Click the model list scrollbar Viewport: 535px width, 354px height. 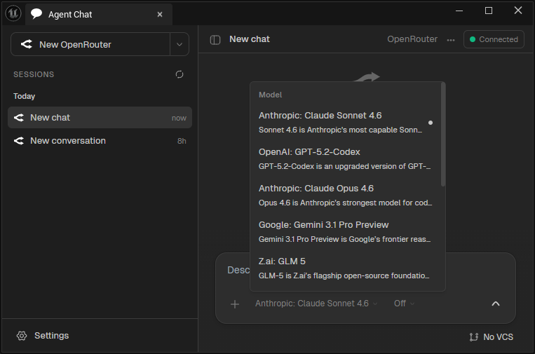443,135
